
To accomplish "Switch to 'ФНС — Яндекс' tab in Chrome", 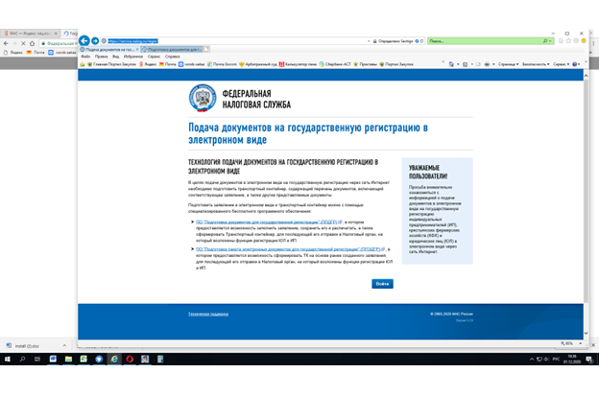I will (x=31, y=34).
